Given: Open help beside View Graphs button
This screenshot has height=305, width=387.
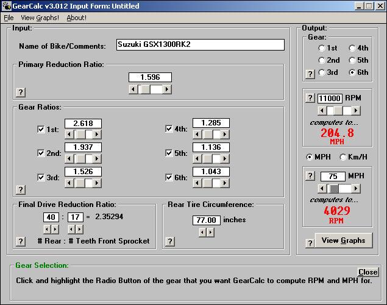Looking at the screenshot, I should pos(310,243).
